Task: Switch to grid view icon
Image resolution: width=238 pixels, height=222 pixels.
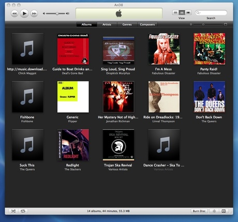Action: 182,12
